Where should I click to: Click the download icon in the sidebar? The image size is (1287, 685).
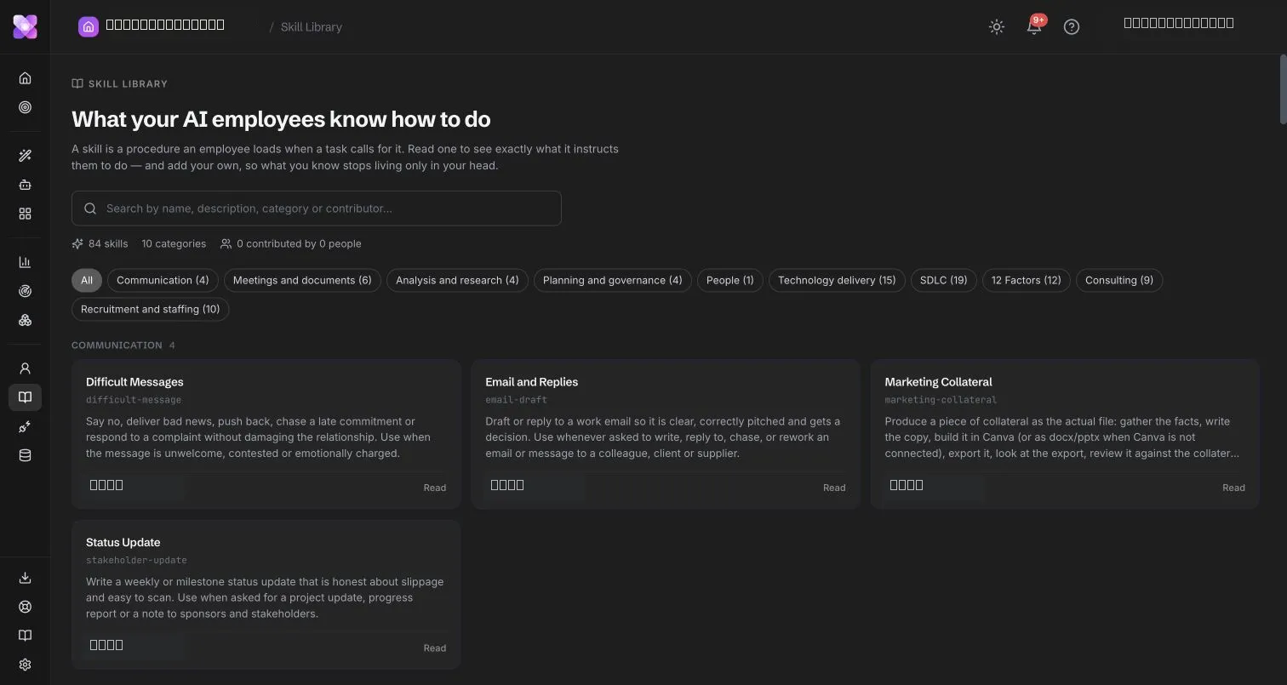click(25, 578)
